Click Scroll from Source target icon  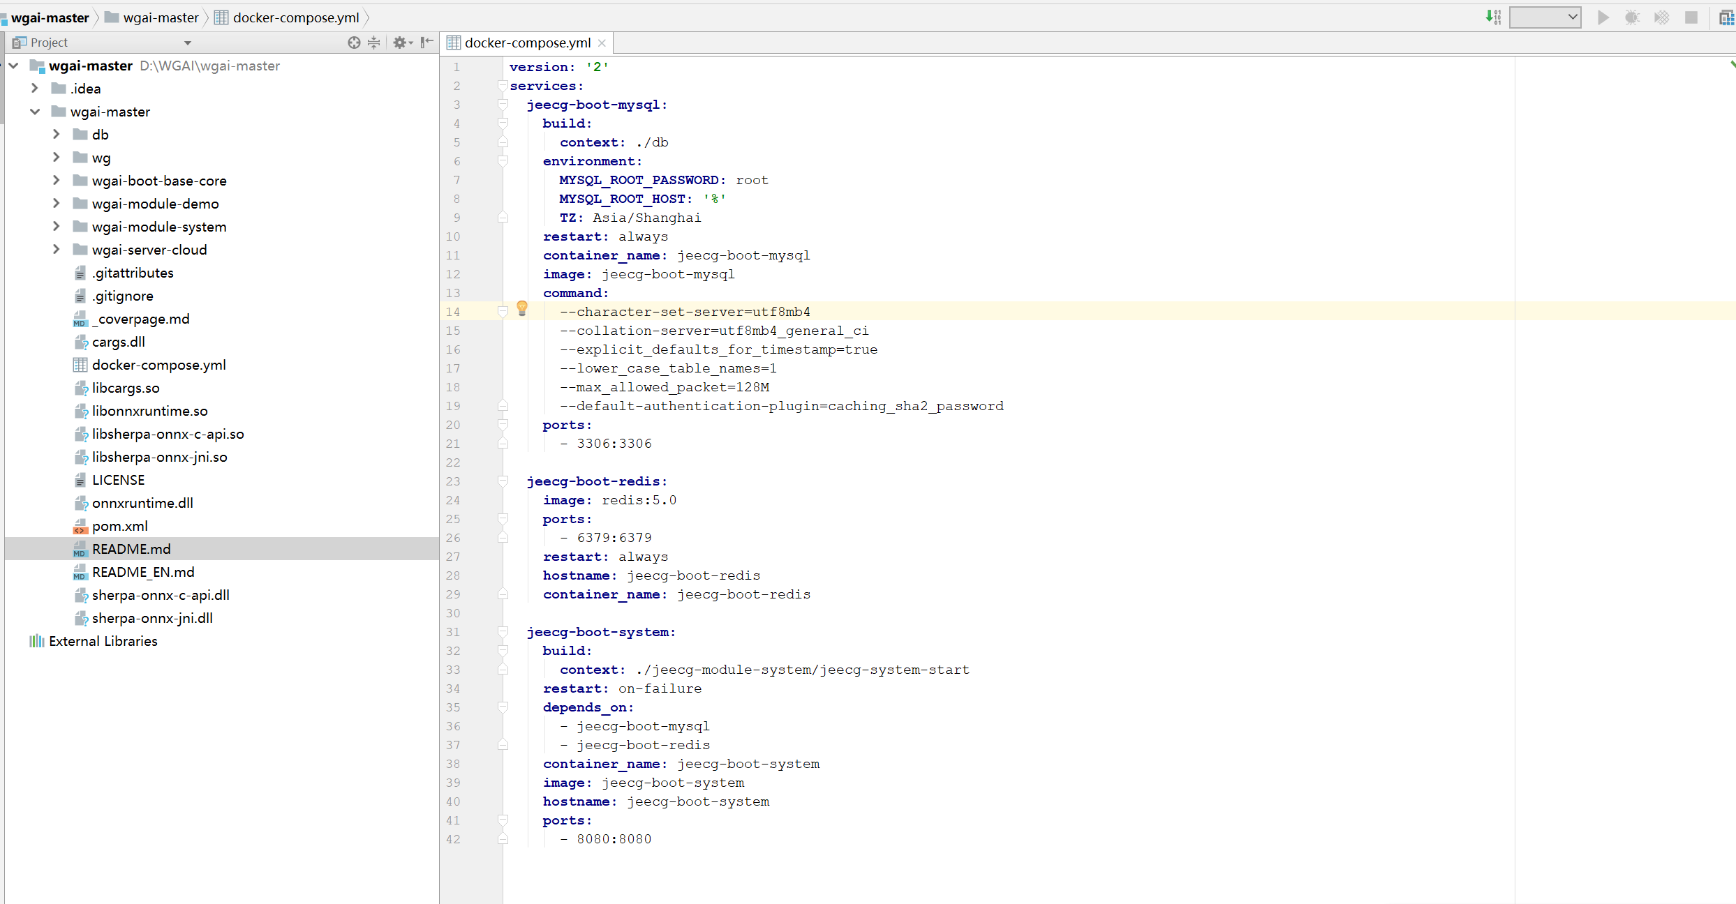[354, 43]
